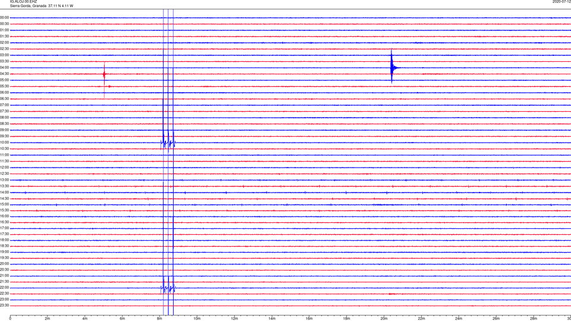Select the 05:30 row label
The height and width of the screenshot is (321, 571).
coord(4,86)
